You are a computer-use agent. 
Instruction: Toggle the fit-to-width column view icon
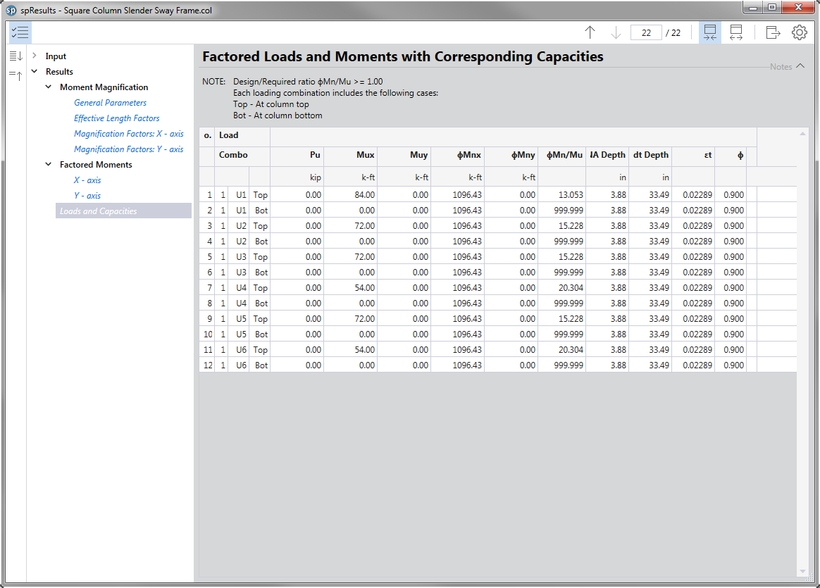(x=710, y=32)
